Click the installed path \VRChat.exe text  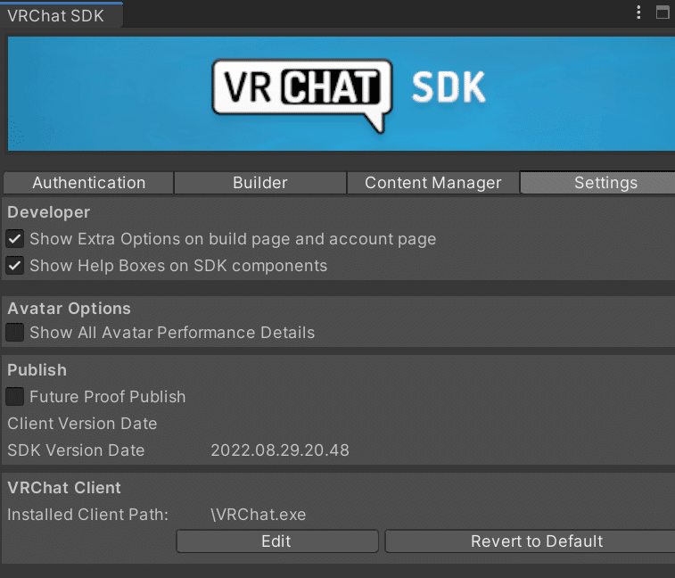click(259, 515)
